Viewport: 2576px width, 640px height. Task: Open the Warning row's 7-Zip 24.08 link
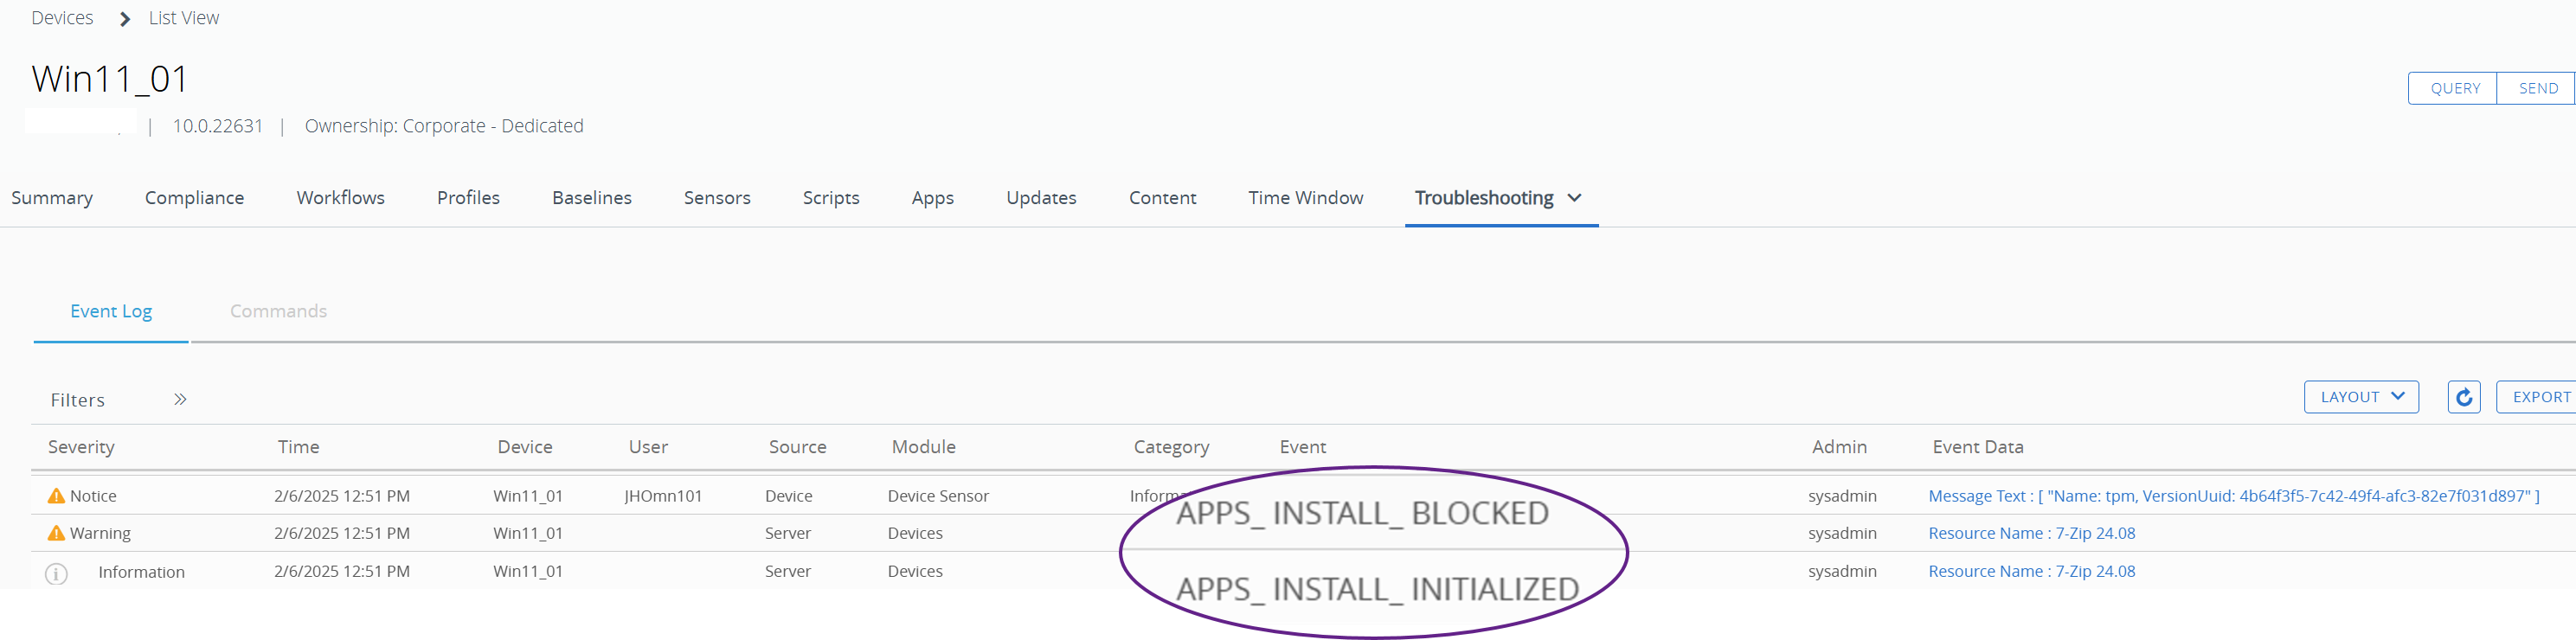pyautogui.click(x=2031, y=533)
